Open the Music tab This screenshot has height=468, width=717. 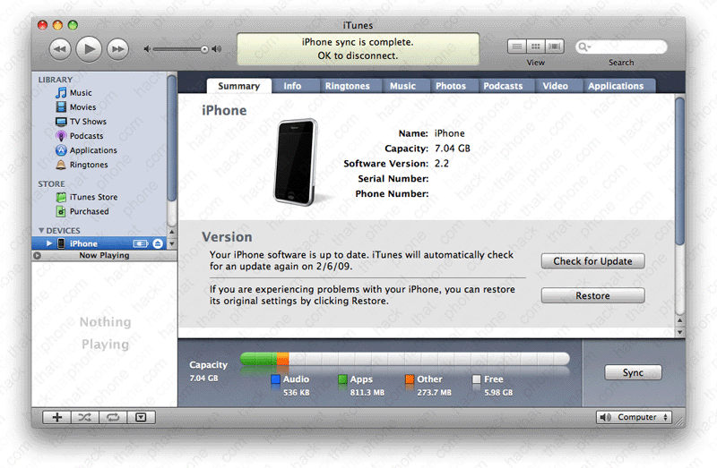[402, 86]
